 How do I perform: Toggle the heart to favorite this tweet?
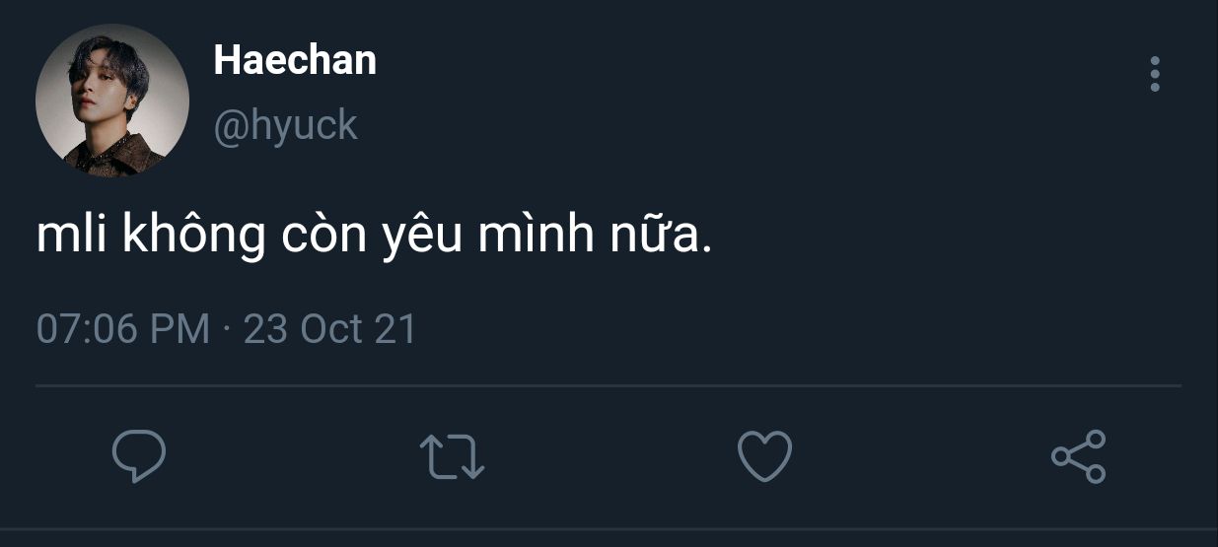(764, 457)
